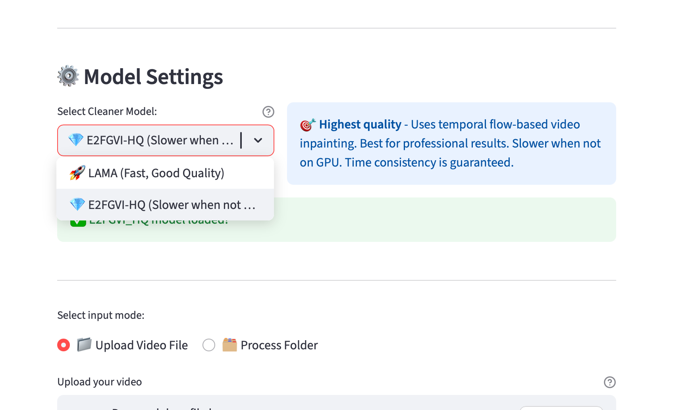Choose LAMA (Fast, Good Quality) from the list
Screen dimensions: 694x410
[156, 173]
